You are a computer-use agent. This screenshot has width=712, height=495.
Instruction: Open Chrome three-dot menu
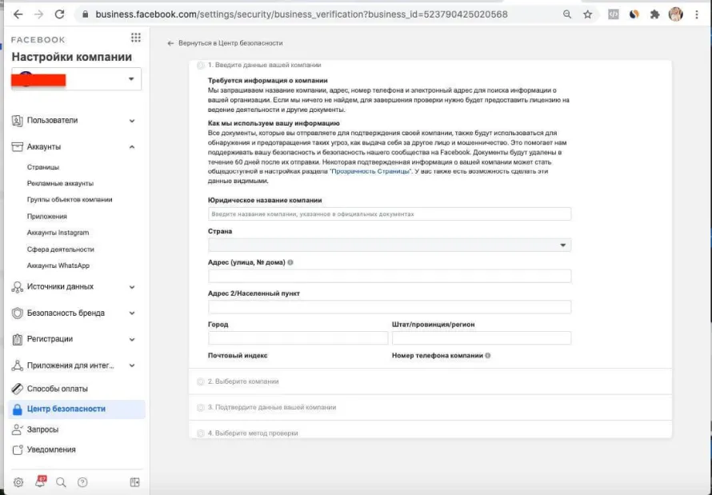tap(697, 14)
